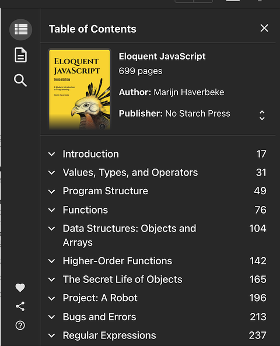Go to Values, Types, and Operators chapter
280x346 pixels.
[x=130, y=173]
